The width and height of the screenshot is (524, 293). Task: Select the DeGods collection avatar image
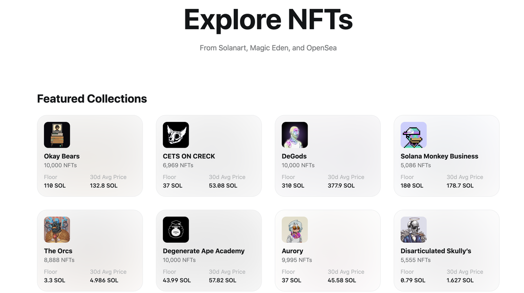[295, 135]
